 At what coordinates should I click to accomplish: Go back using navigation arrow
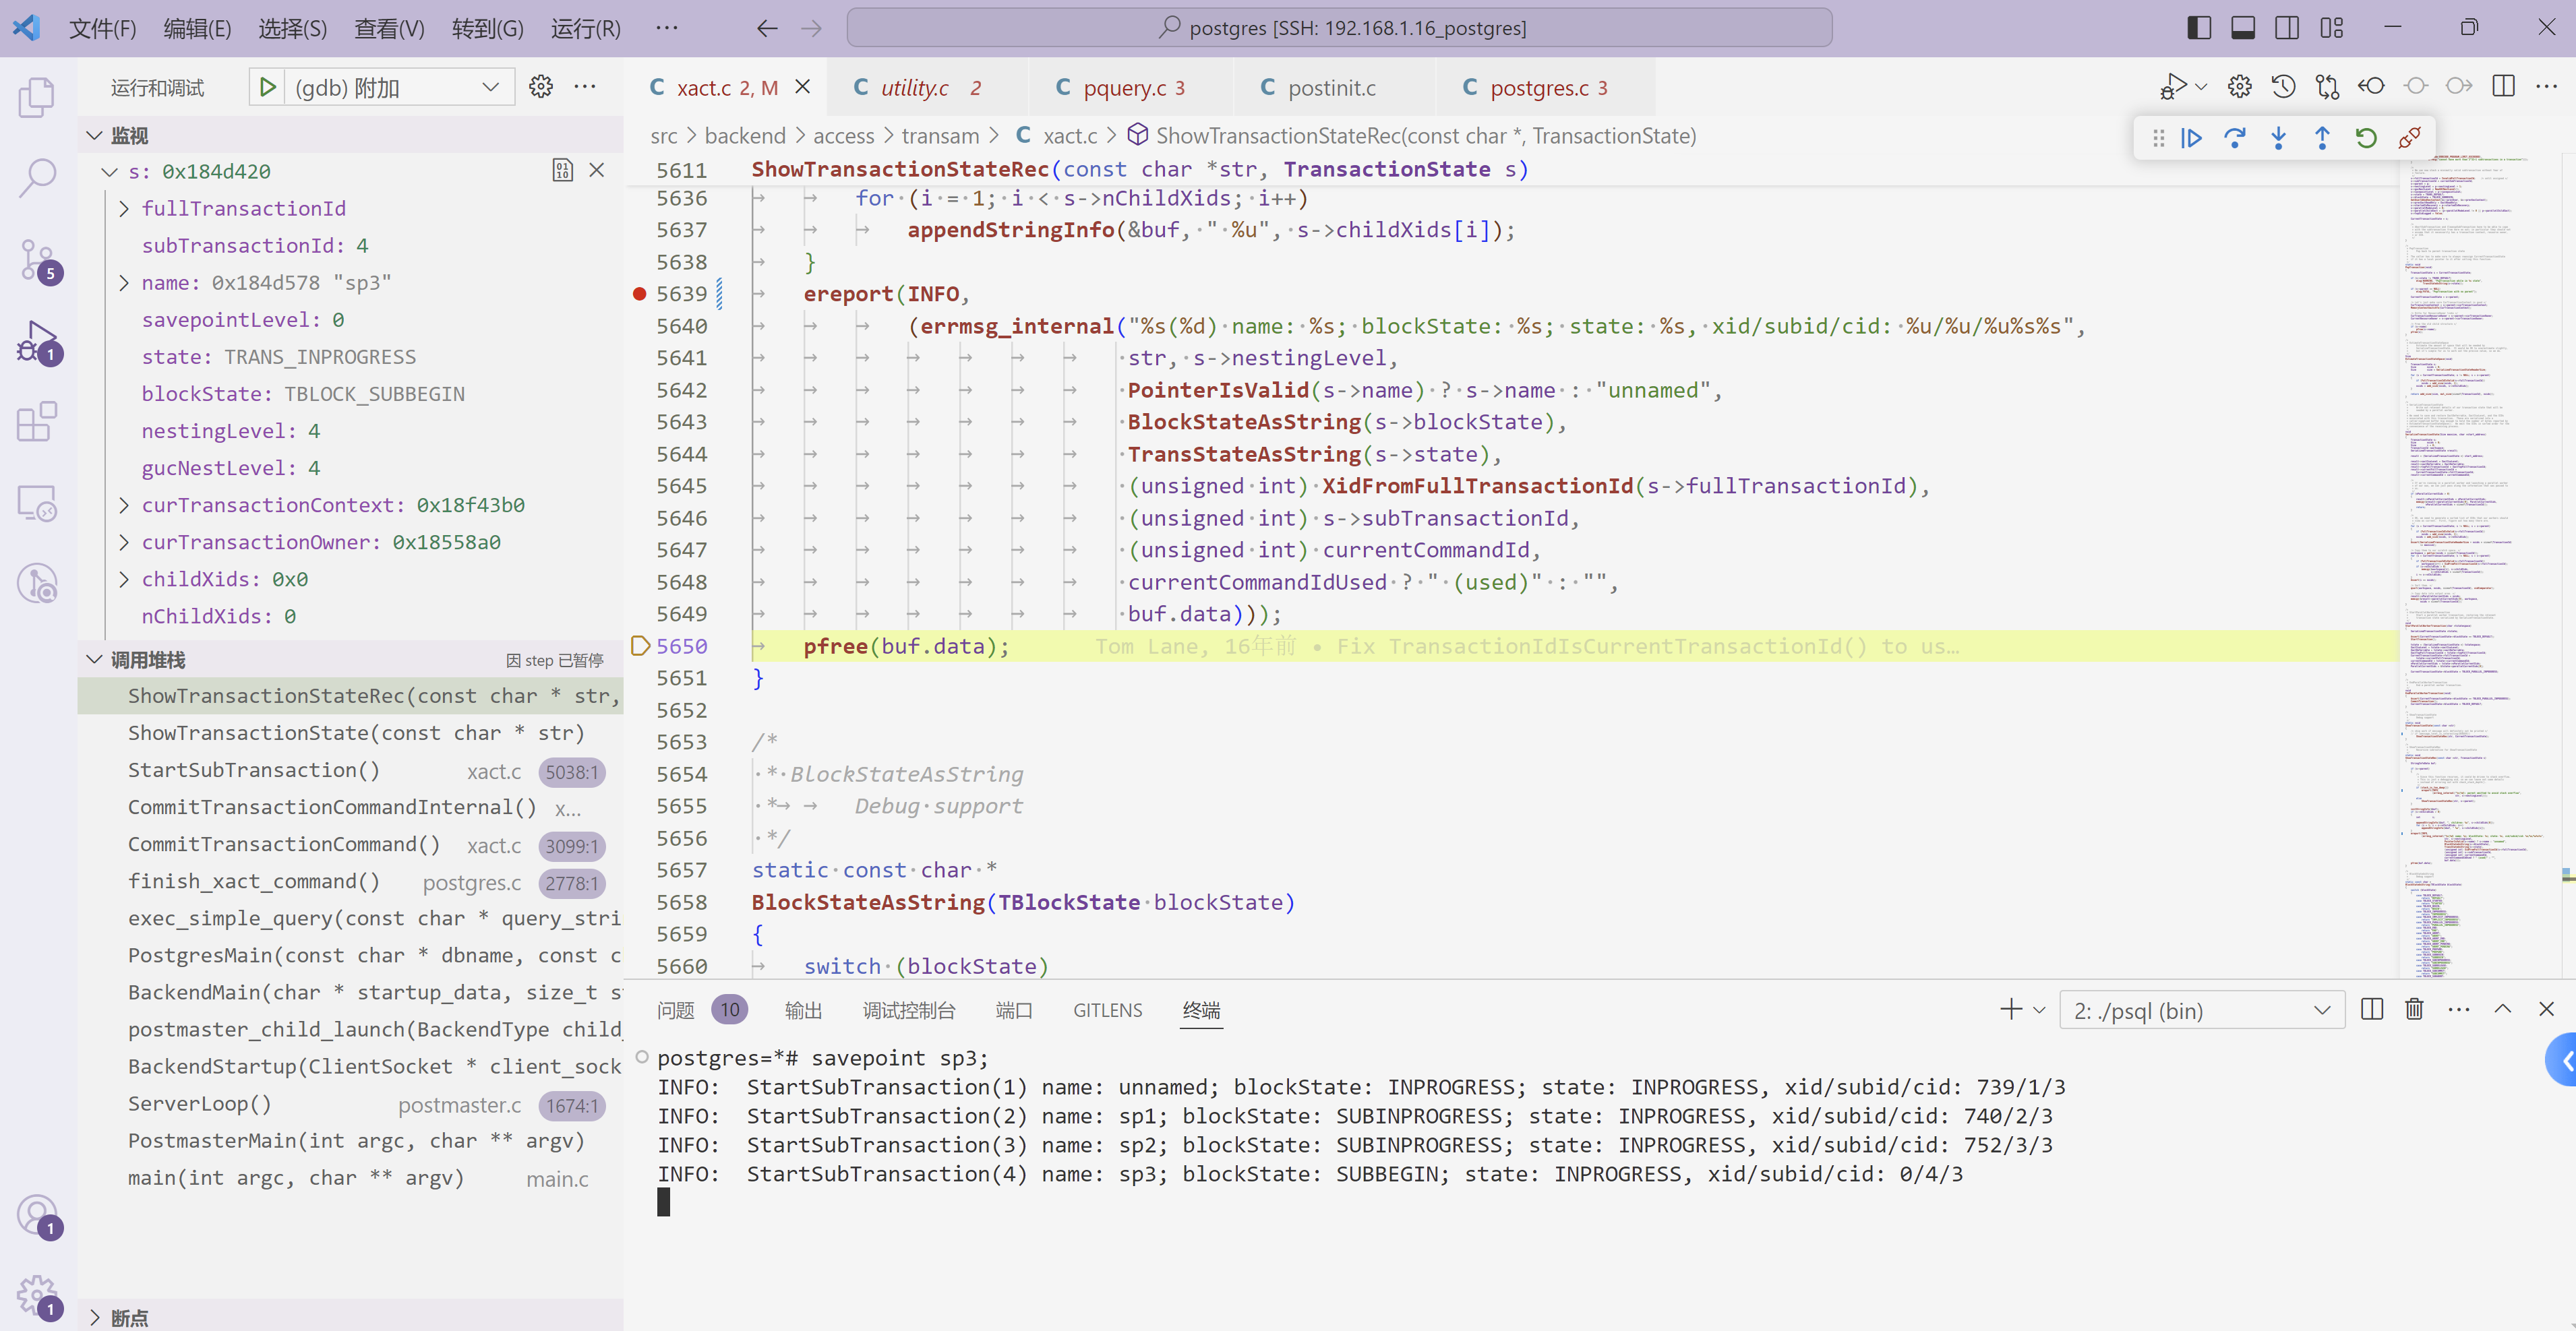767,28
